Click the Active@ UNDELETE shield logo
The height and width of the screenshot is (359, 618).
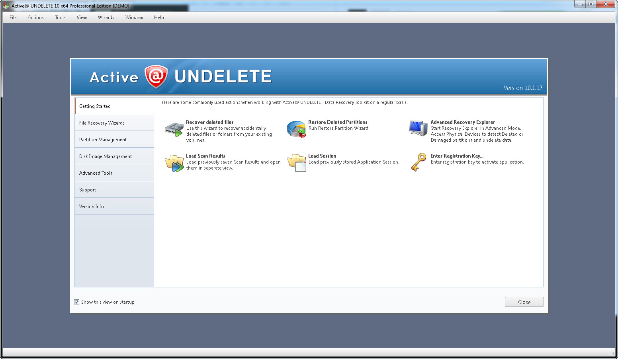coord(156,76)
